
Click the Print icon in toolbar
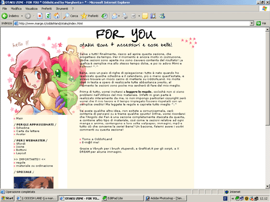(x=125, y=16)
